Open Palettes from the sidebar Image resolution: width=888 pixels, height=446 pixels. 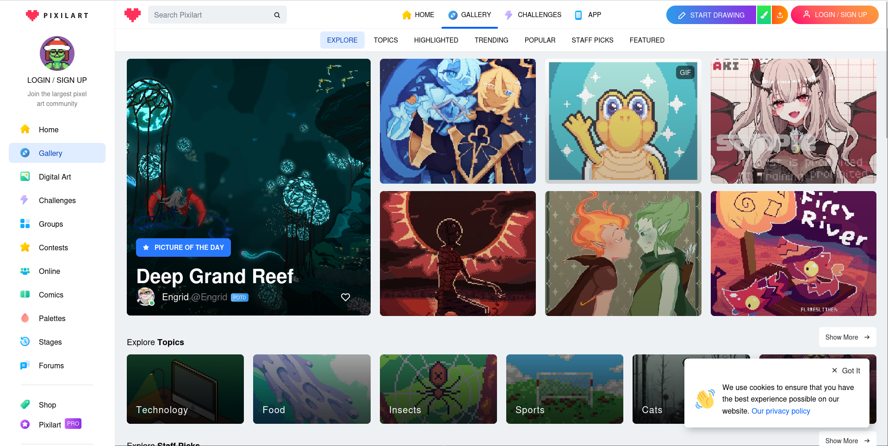pos(52,318)
